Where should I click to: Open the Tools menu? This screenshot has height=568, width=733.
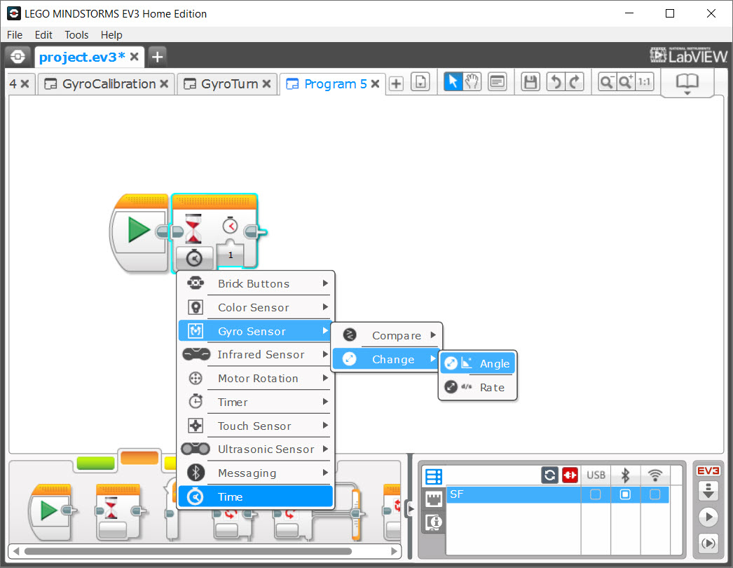click(76, 34)
